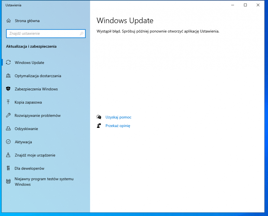Click the chat bubble icon beside Uzyskaj pomoc

point(99,117)
